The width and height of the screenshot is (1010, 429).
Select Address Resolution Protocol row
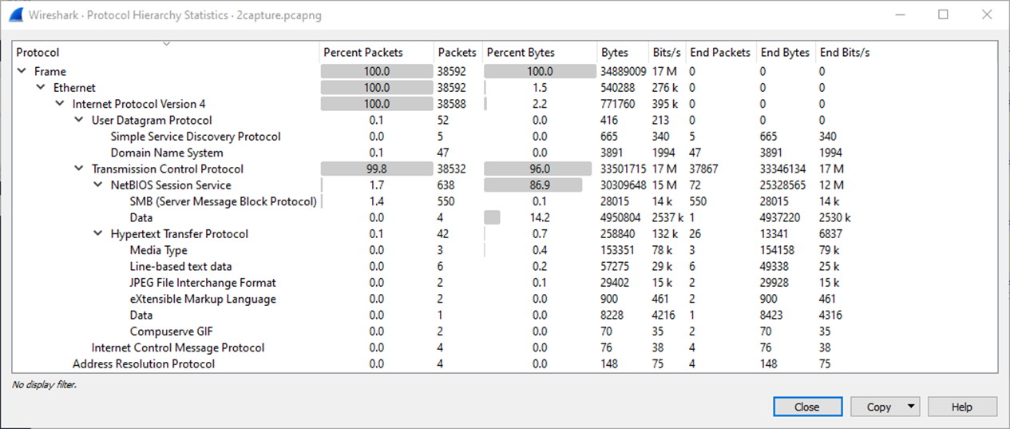(x=144, y=364)
